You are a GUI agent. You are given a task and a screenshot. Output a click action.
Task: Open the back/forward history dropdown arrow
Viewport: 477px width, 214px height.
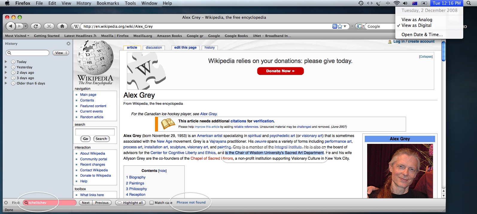click(26, 26)
